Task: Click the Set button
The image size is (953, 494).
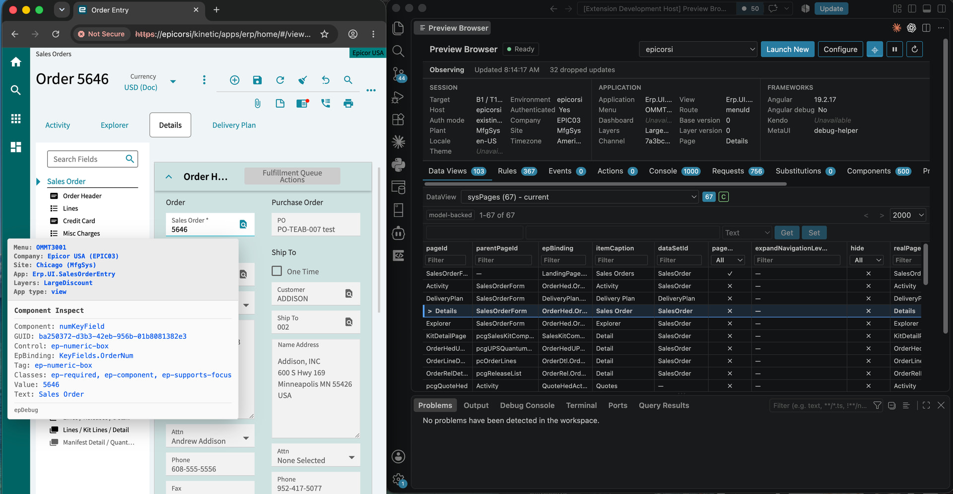Action: 814,233
